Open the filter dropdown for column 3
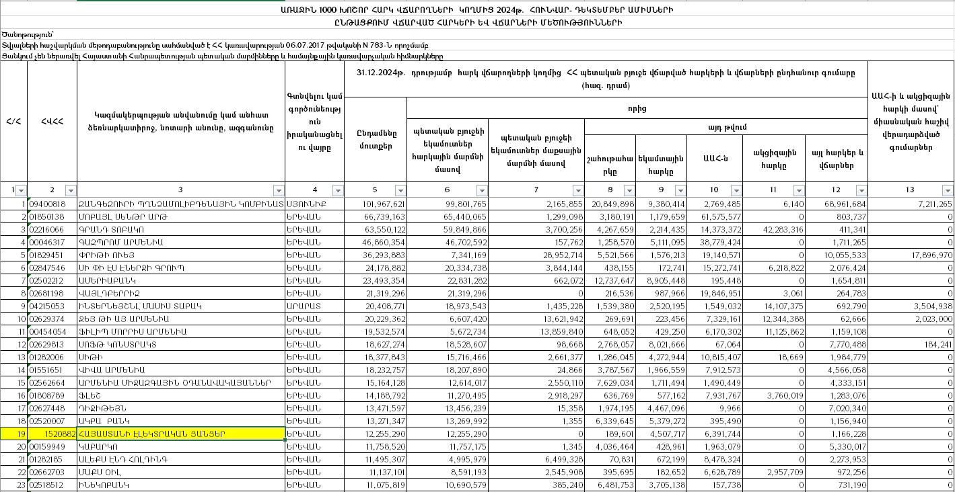This screenshot has width=955, height=492. point(279,190)
